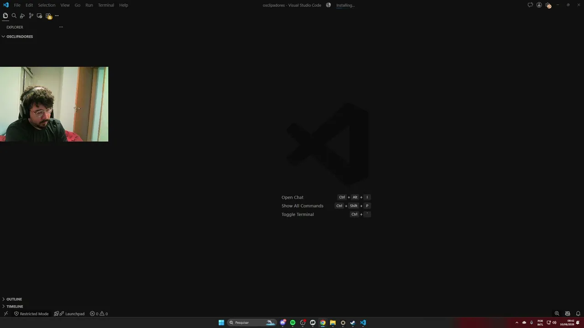Image resolution: width=584 pixels, height=328 pixels.
Task: Open the View menu
Action: click(65, 5)
